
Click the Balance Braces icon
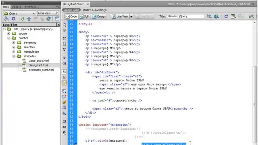[64, 63]
